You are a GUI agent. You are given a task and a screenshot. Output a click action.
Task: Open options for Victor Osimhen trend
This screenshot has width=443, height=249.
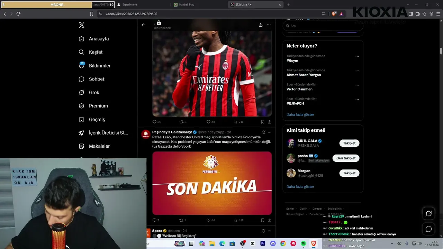coord(357,85)
